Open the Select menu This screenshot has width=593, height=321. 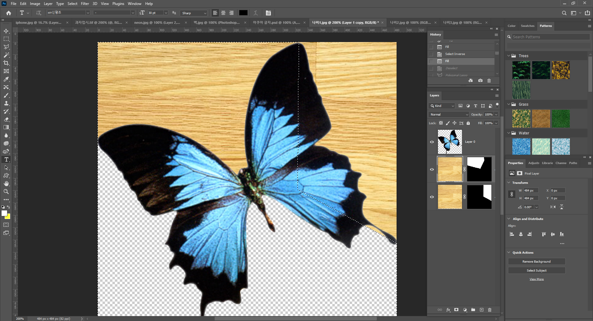click(72, 4)
